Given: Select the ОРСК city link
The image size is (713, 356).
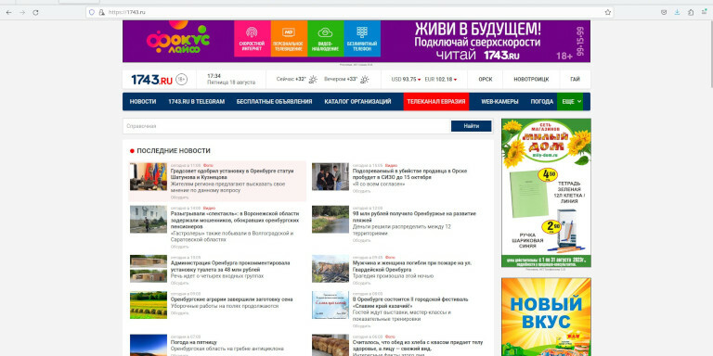Looking at the screenshot, I should [x=486, y=80].
